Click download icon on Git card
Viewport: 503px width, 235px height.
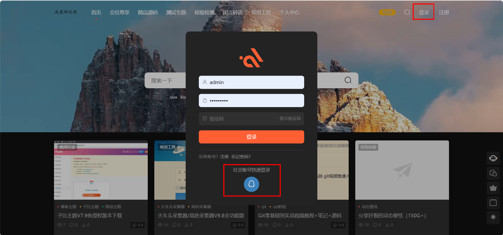pos(287,225)
